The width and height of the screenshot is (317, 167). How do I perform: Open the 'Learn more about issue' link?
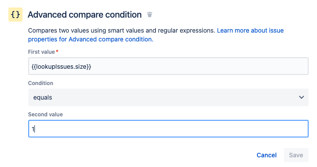(x=250, y=30)
